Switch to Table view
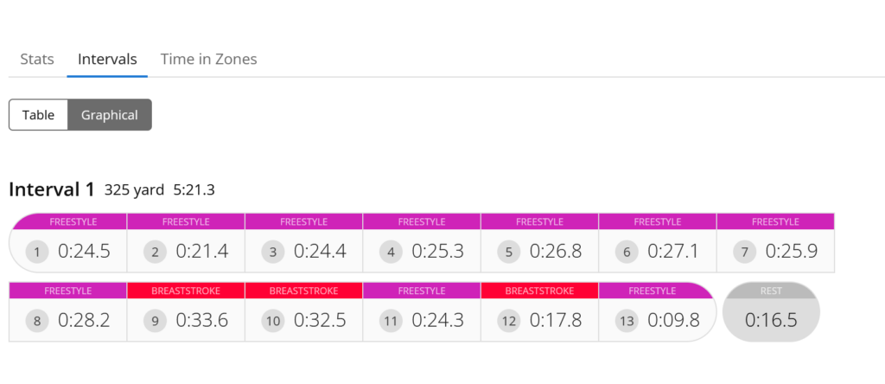The width and height of the screenshot is (885, 384). [38, 115]
